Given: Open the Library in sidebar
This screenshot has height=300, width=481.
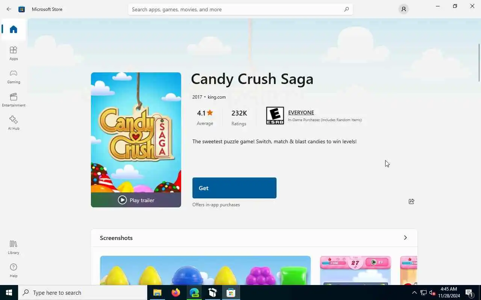Looking at the screenshot, I should click(x=14, y=247).
